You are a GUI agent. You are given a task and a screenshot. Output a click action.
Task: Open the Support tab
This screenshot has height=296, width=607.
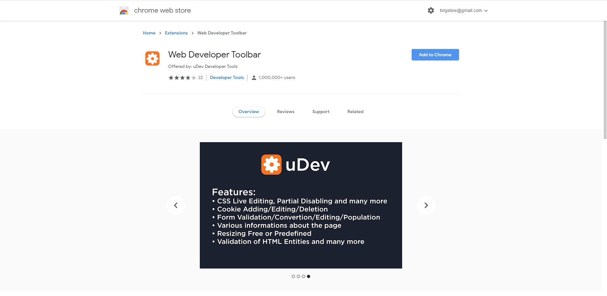pyautogui.click(x=321, y=112)
